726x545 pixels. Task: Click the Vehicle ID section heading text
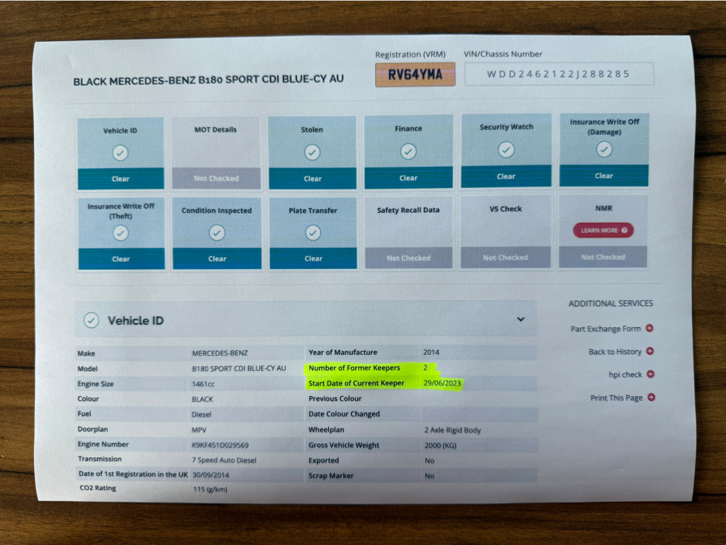click(135, 321)
